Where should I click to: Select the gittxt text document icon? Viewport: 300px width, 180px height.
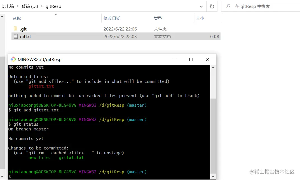[x=16, y=36]
